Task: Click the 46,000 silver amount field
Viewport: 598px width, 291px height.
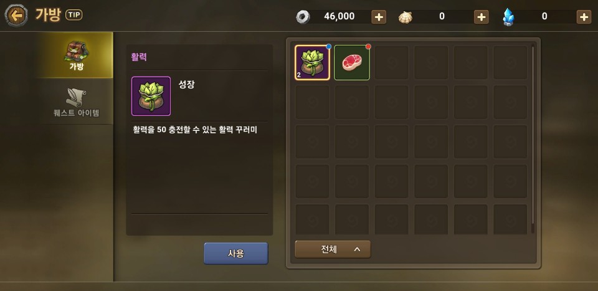Action: [339, 16]
